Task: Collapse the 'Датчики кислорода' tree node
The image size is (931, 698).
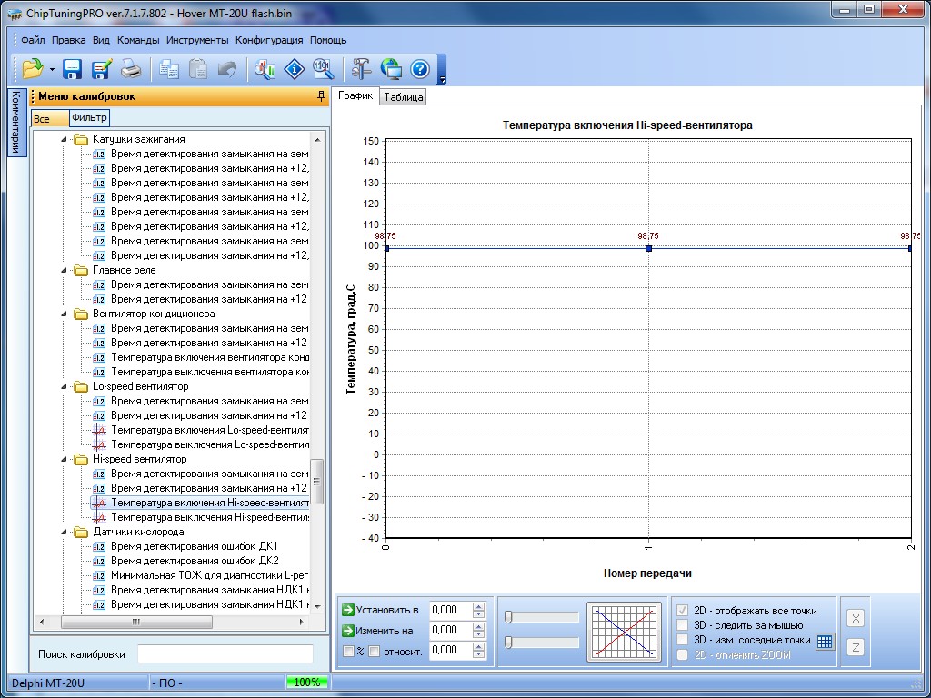Action: pyautogui.click(x=65, y=533)
